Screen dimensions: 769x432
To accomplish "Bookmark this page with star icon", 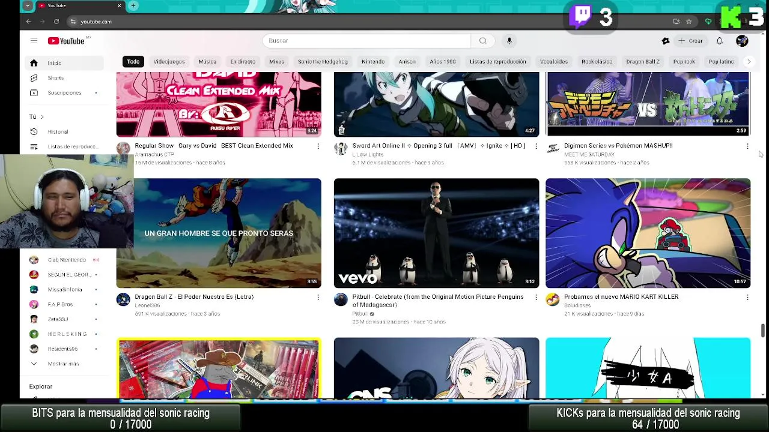I will click(689, 22).
